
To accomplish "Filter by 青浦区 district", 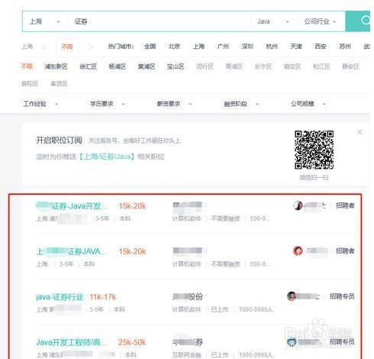I will click(234, 66).
